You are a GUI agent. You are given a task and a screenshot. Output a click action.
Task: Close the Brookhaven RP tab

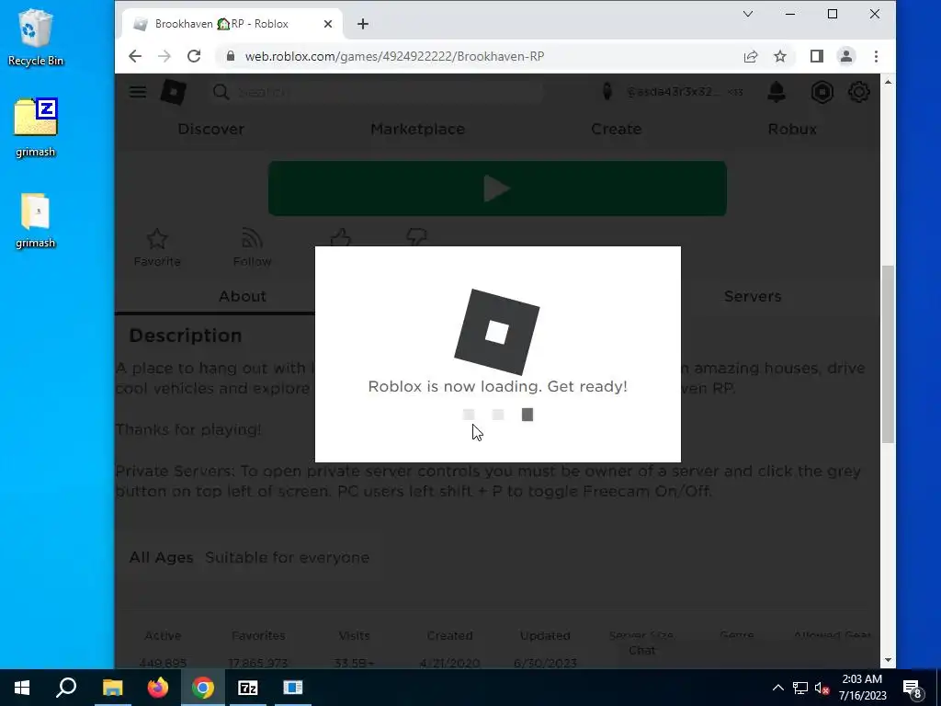pos(328,24)
